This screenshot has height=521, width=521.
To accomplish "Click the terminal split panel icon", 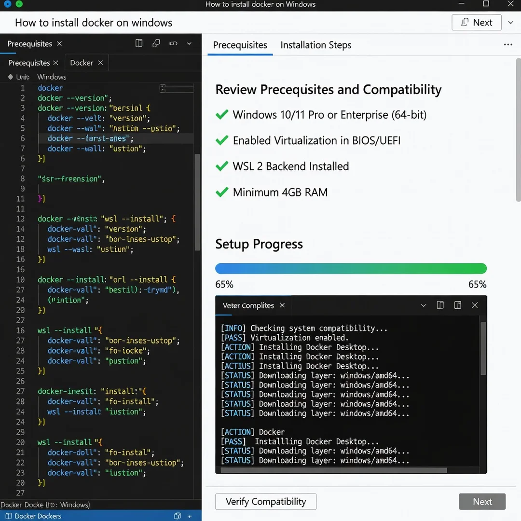I will click(440, 305).
